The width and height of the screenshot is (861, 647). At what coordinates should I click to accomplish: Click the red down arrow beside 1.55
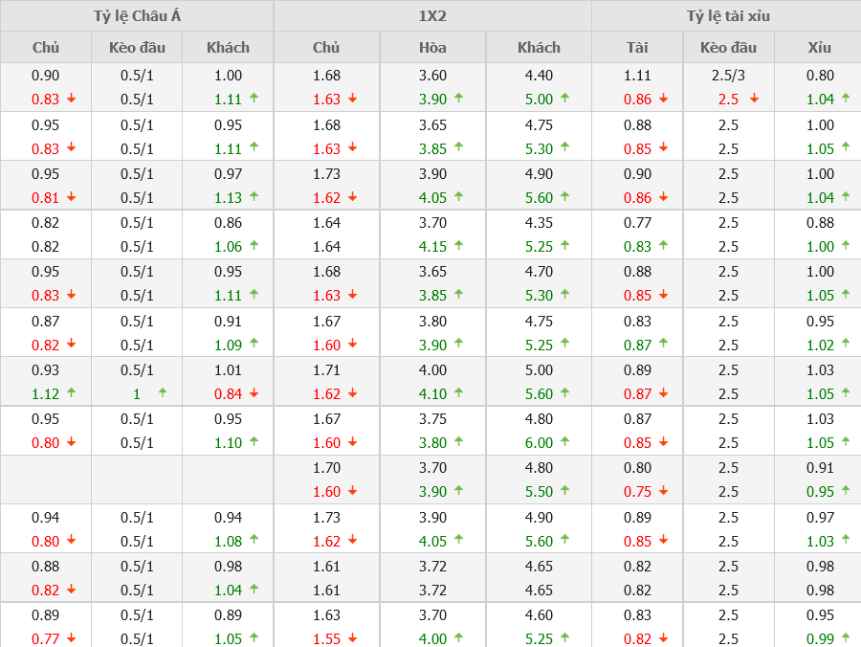(352, 637)
